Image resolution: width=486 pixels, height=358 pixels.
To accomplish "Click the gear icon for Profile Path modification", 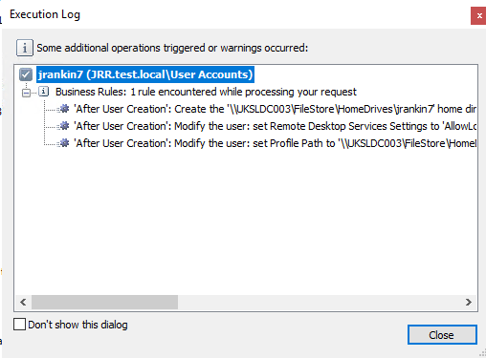I will [x=64, y=143].
